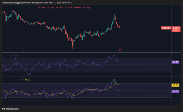Click the 47.37 legend value in lower pane
The height and width of the screenshot is (112, 183).
pyautogui.click(x=21, y=80)
